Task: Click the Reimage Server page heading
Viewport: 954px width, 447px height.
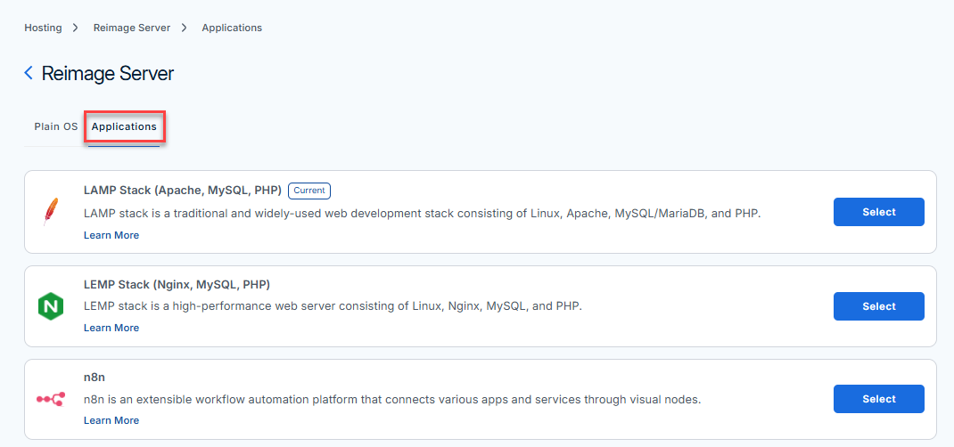Action: pos(108,74)
